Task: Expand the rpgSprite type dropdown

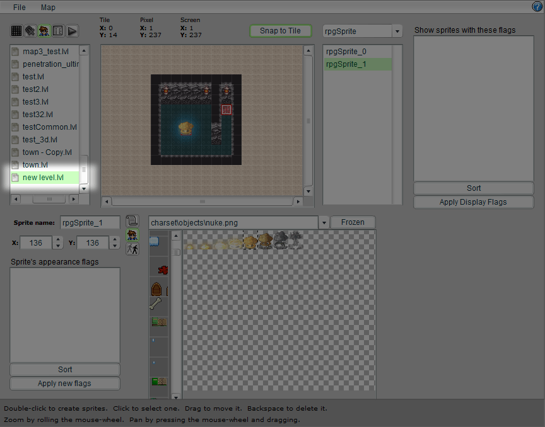Action: [x=397, y=31]
